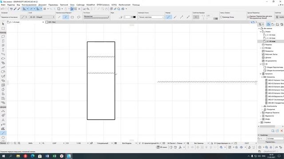The image size is (284, 159).
Task: Select the Curtain Wall tool in the toolbox
Action: point(3,85)
